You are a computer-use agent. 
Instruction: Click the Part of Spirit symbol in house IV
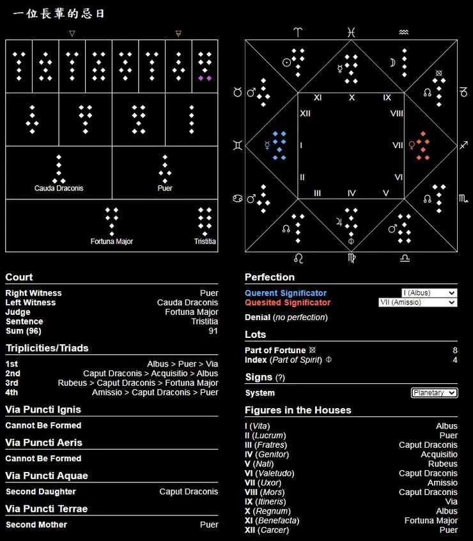coord(351,241)
